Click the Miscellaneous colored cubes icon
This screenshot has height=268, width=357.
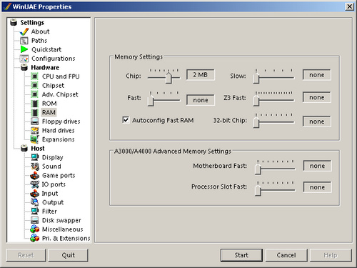click(x=35, y=229)
